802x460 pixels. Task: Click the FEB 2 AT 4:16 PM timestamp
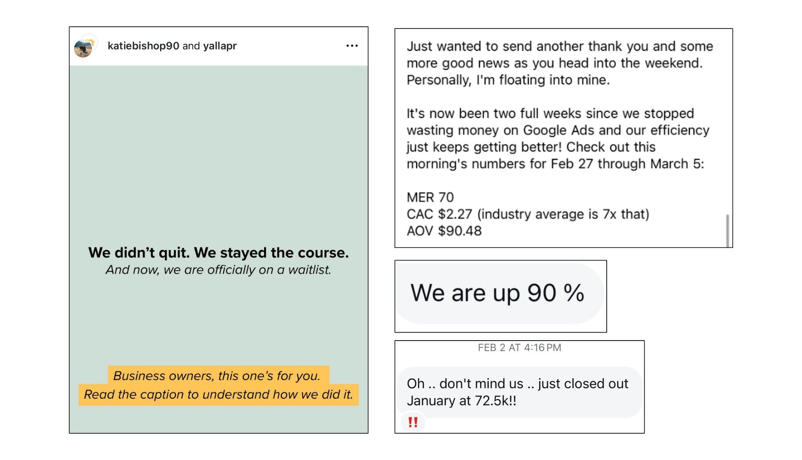click(519, 348)
